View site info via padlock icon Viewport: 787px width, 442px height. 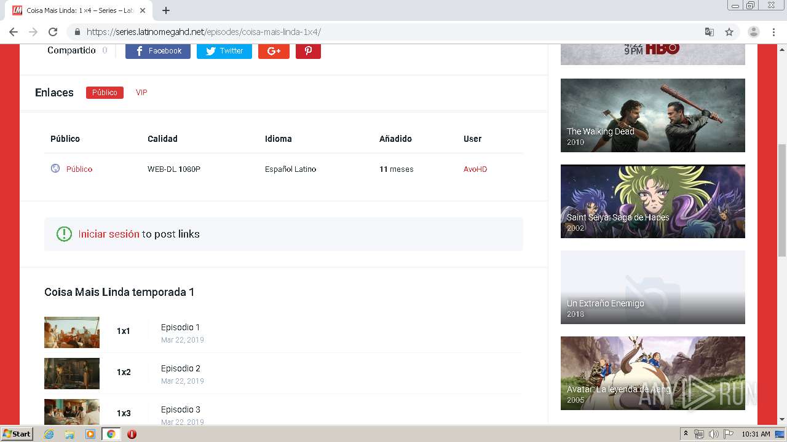77,32
